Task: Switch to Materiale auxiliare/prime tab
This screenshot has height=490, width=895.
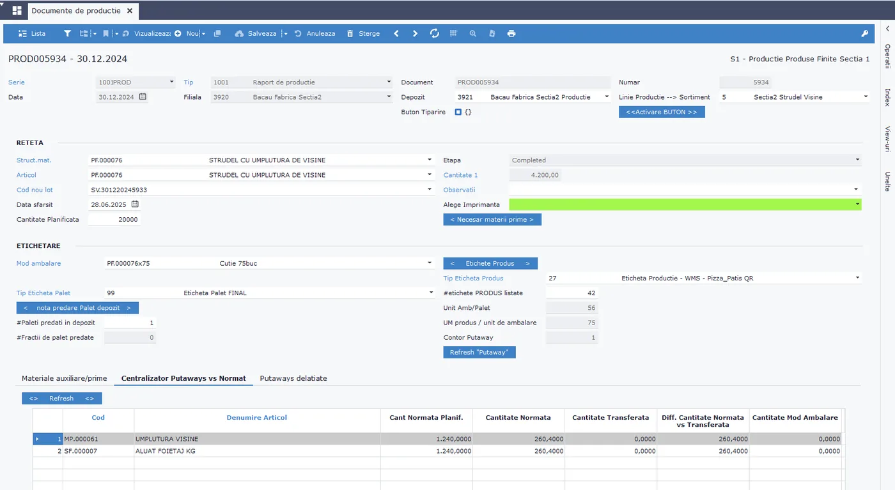Action: pyautogui.click(x=65, y=378)
